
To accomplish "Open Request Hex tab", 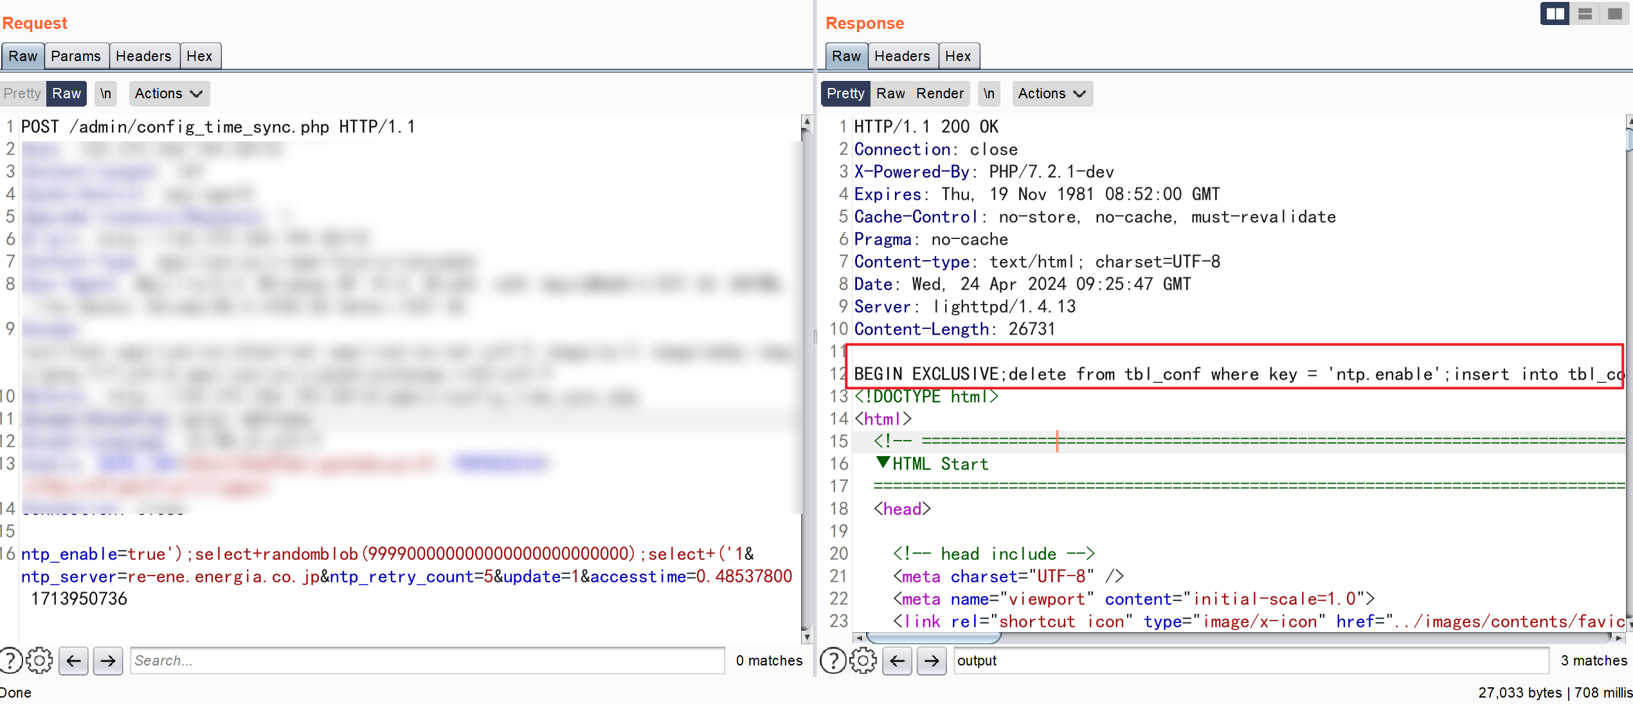I will point(199,56).
